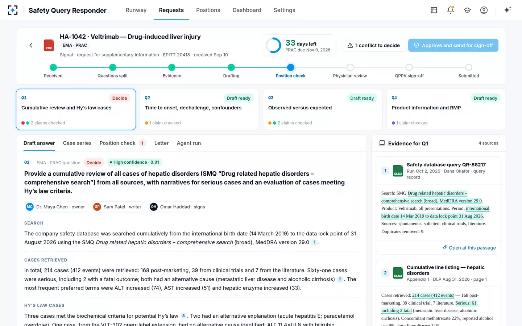
Task: Open Settings in top navigation
Action: point(285,10)
